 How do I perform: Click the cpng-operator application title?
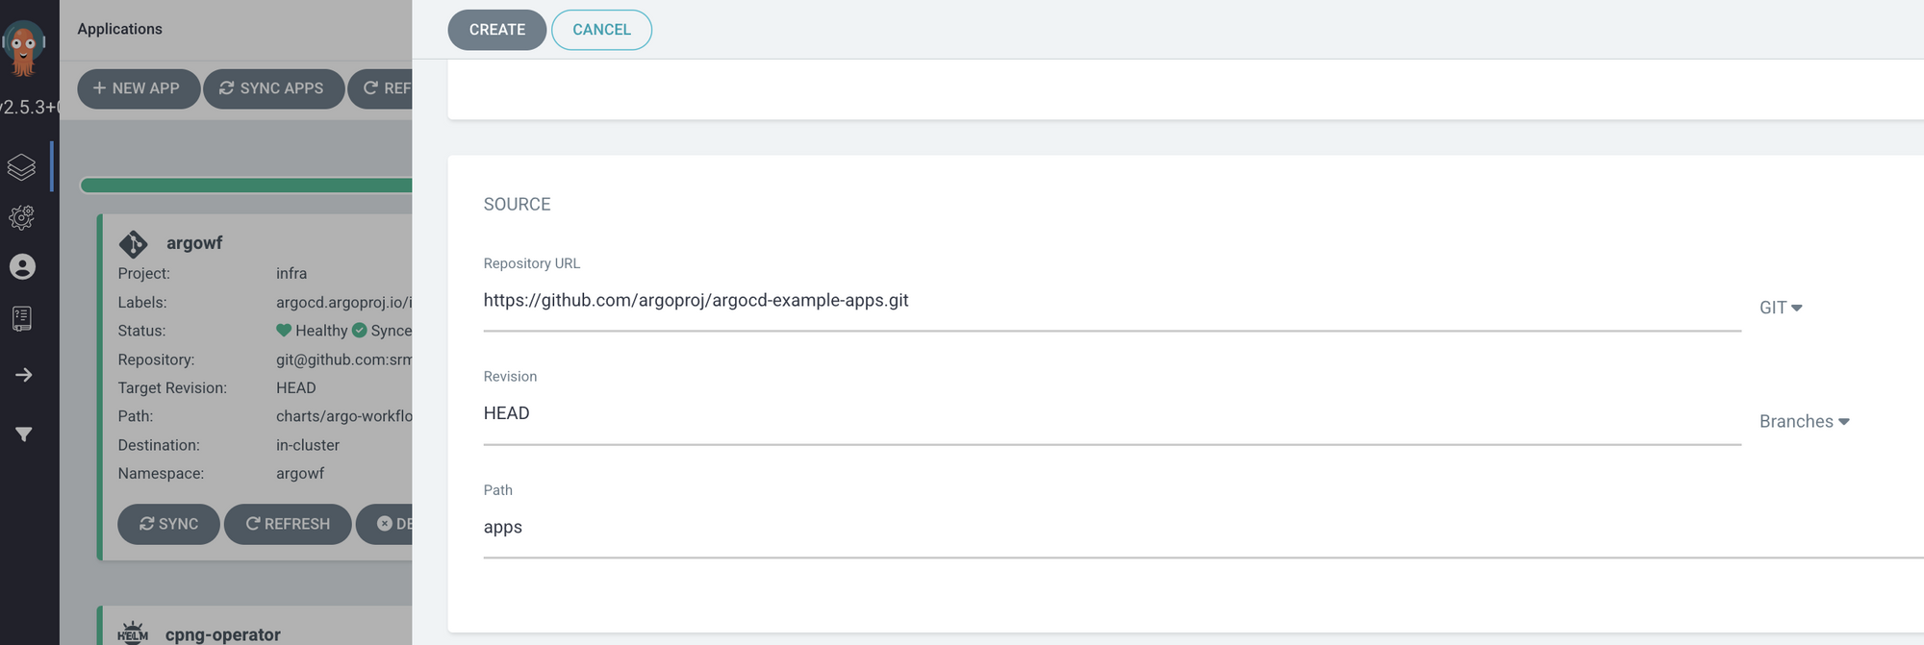pos(223,634)
